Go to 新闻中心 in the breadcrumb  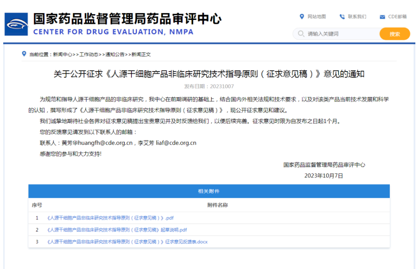[63, 54]
